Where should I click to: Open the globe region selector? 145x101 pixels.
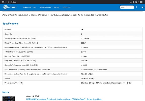(143, 7)
